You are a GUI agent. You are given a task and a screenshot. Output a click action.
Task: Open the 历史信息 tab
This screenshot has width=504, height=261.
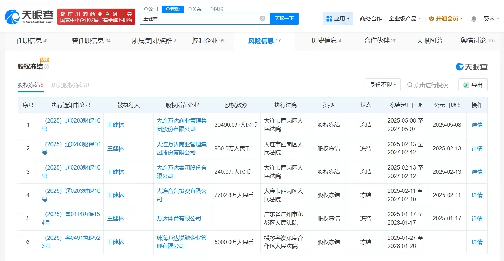(326, 41)
